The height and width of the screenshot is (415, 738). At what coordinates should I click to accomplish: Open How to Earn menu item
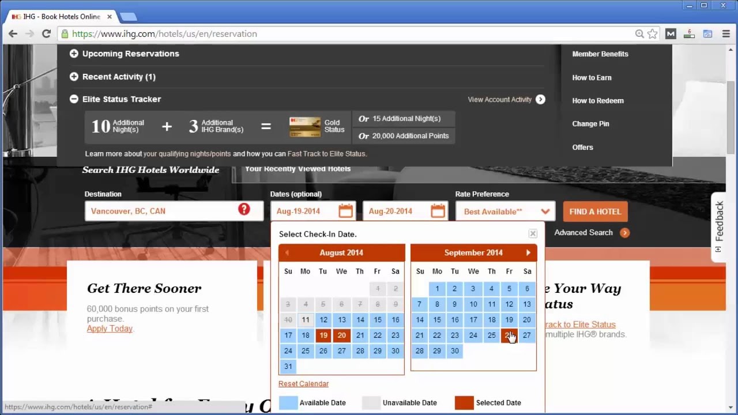point(592,78)
